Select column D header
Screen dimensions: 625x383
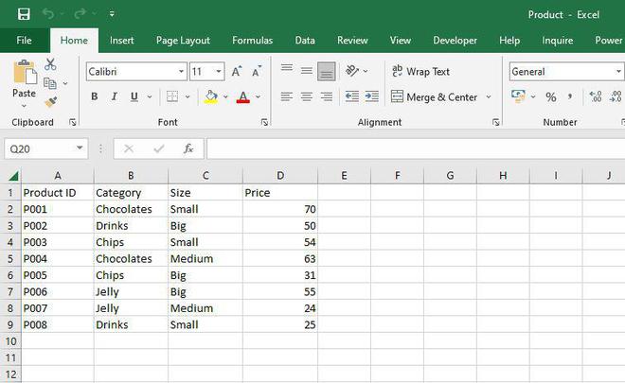click(280, 176)
